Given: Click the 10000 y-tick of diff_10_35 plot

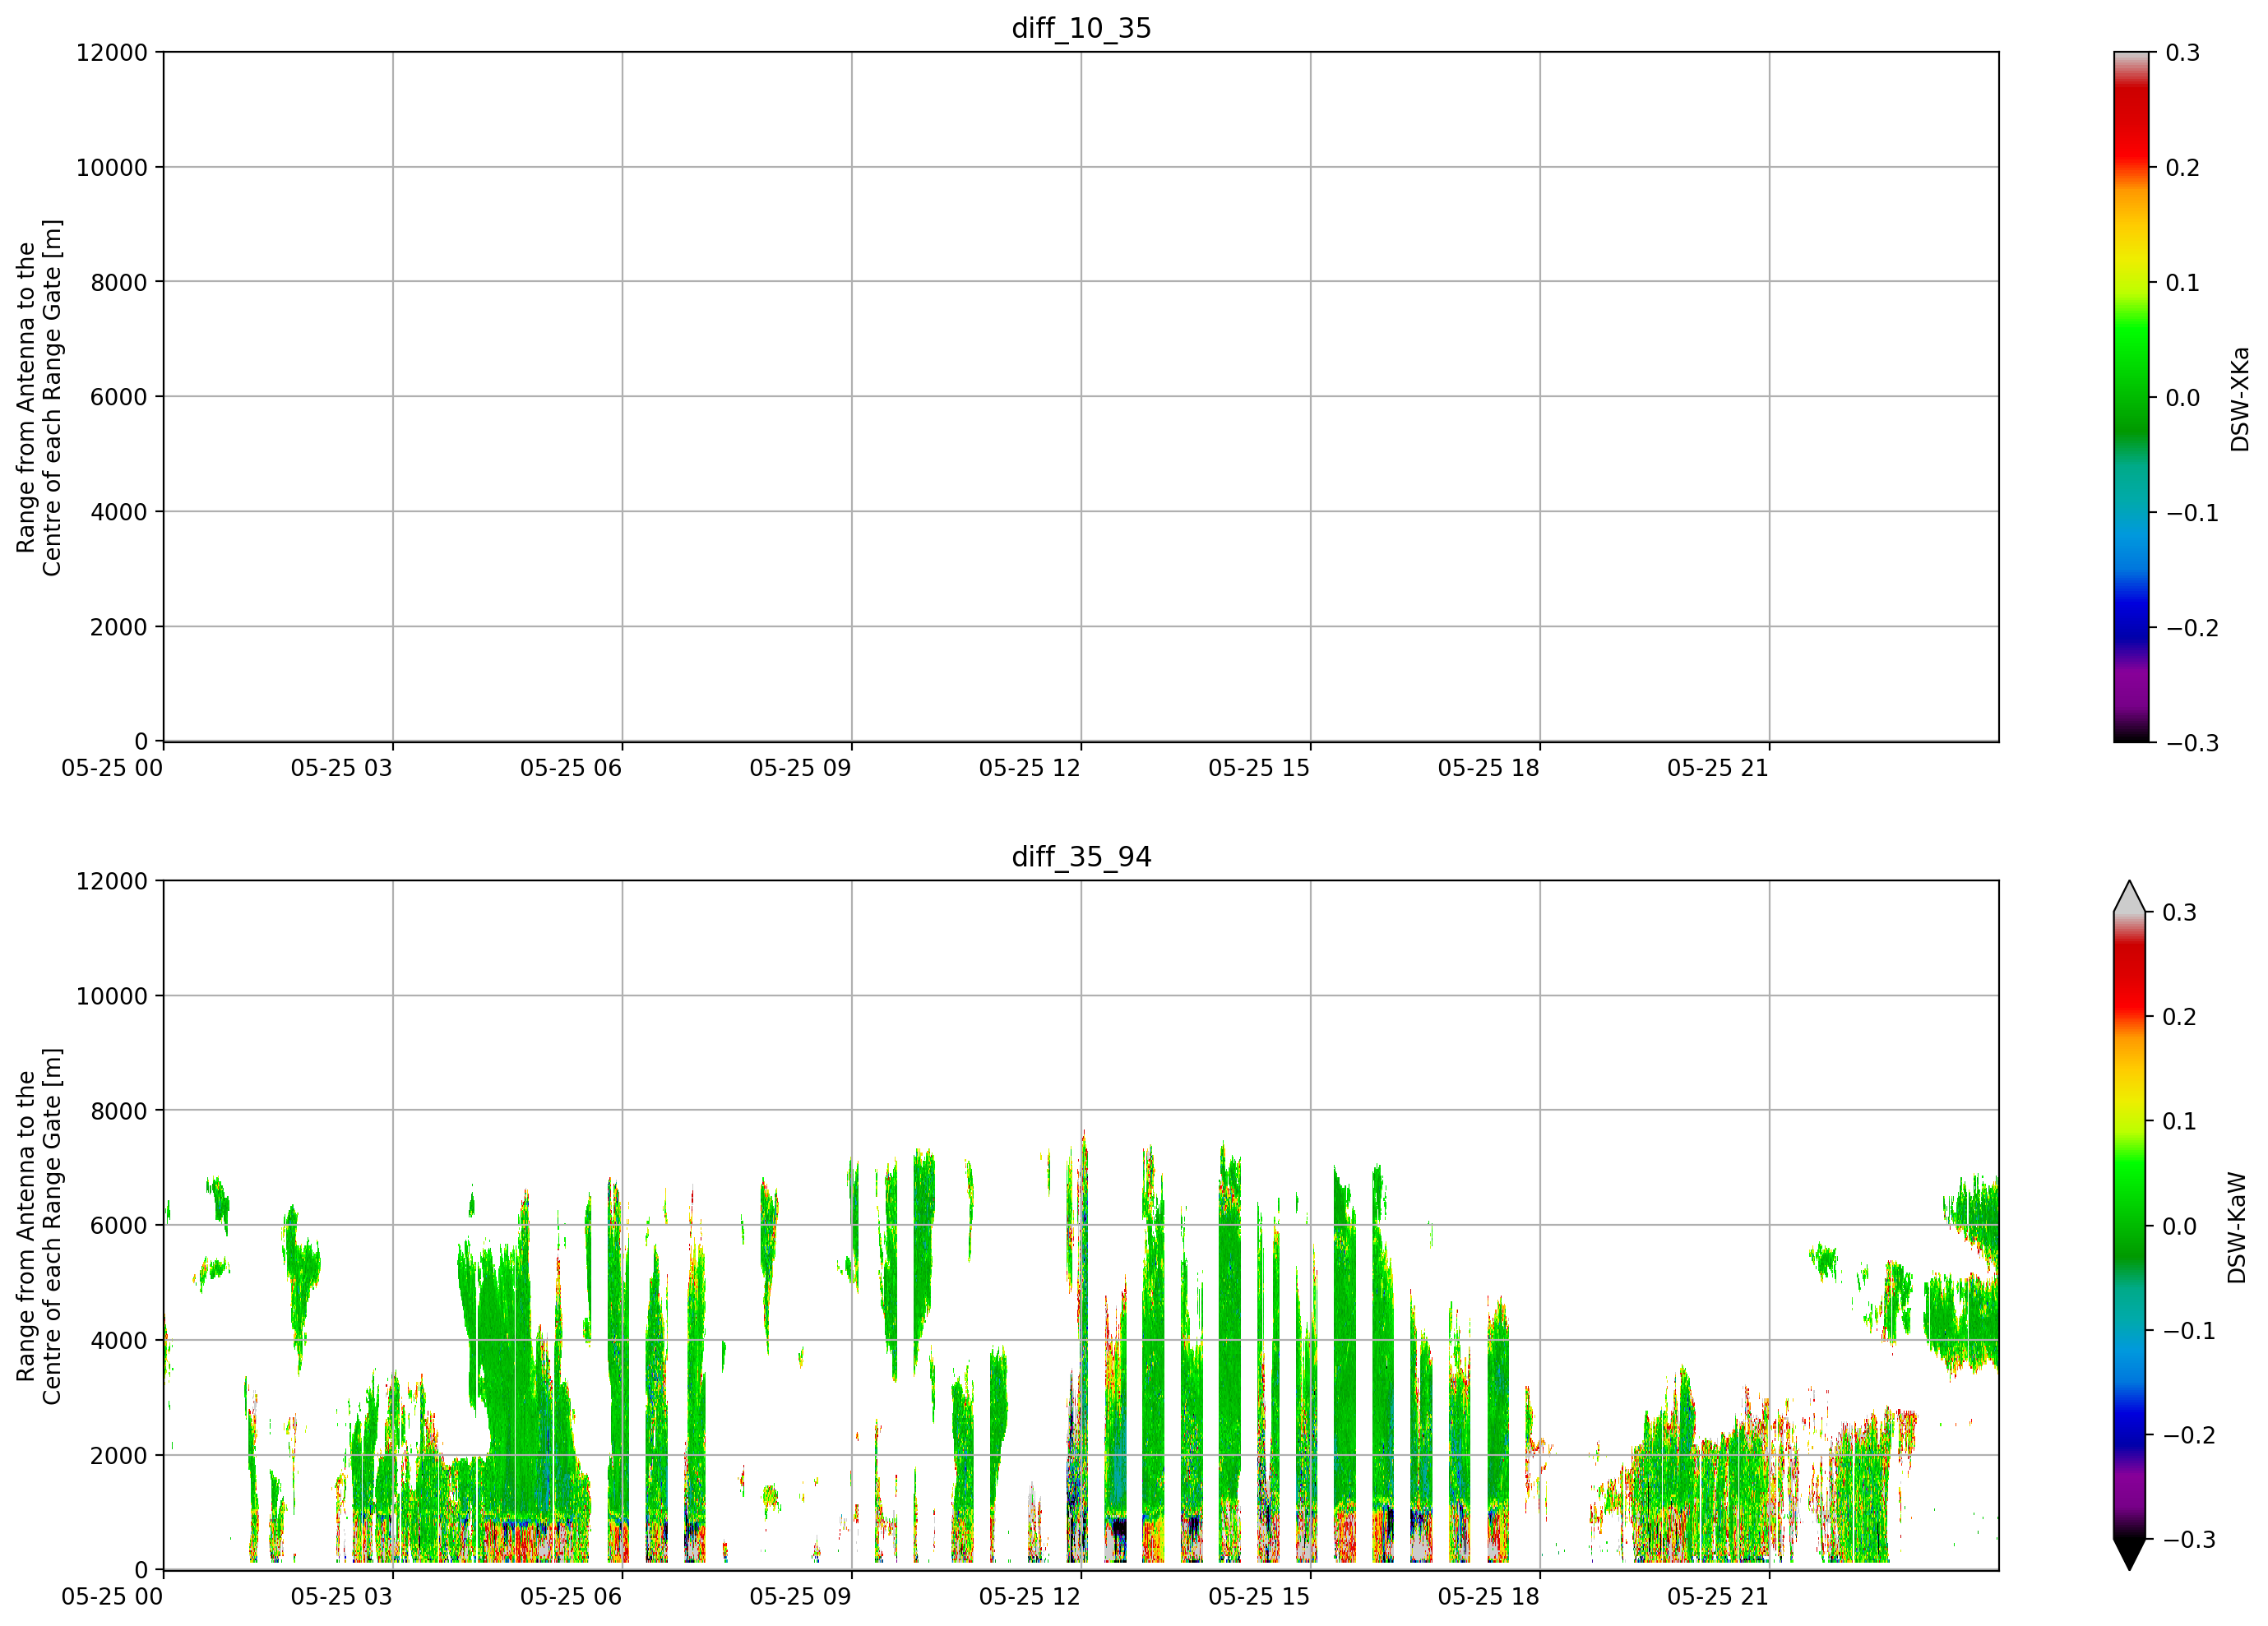Looking at the screenshot, I should tap(112, 167).
